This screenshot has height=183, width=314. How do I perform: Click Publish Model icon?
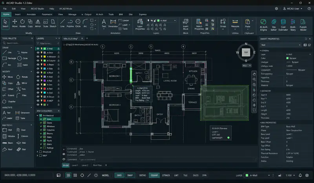pos(303,25)
